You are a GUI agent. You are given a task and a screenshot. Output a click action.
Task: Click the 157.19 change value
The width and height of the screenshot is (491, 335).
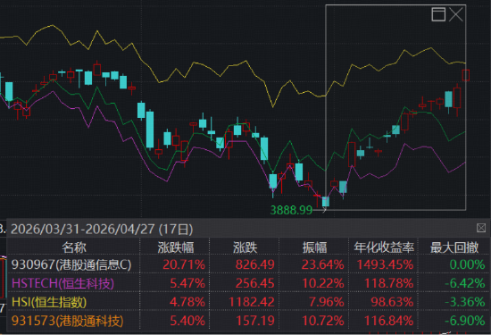pos(255,321)
